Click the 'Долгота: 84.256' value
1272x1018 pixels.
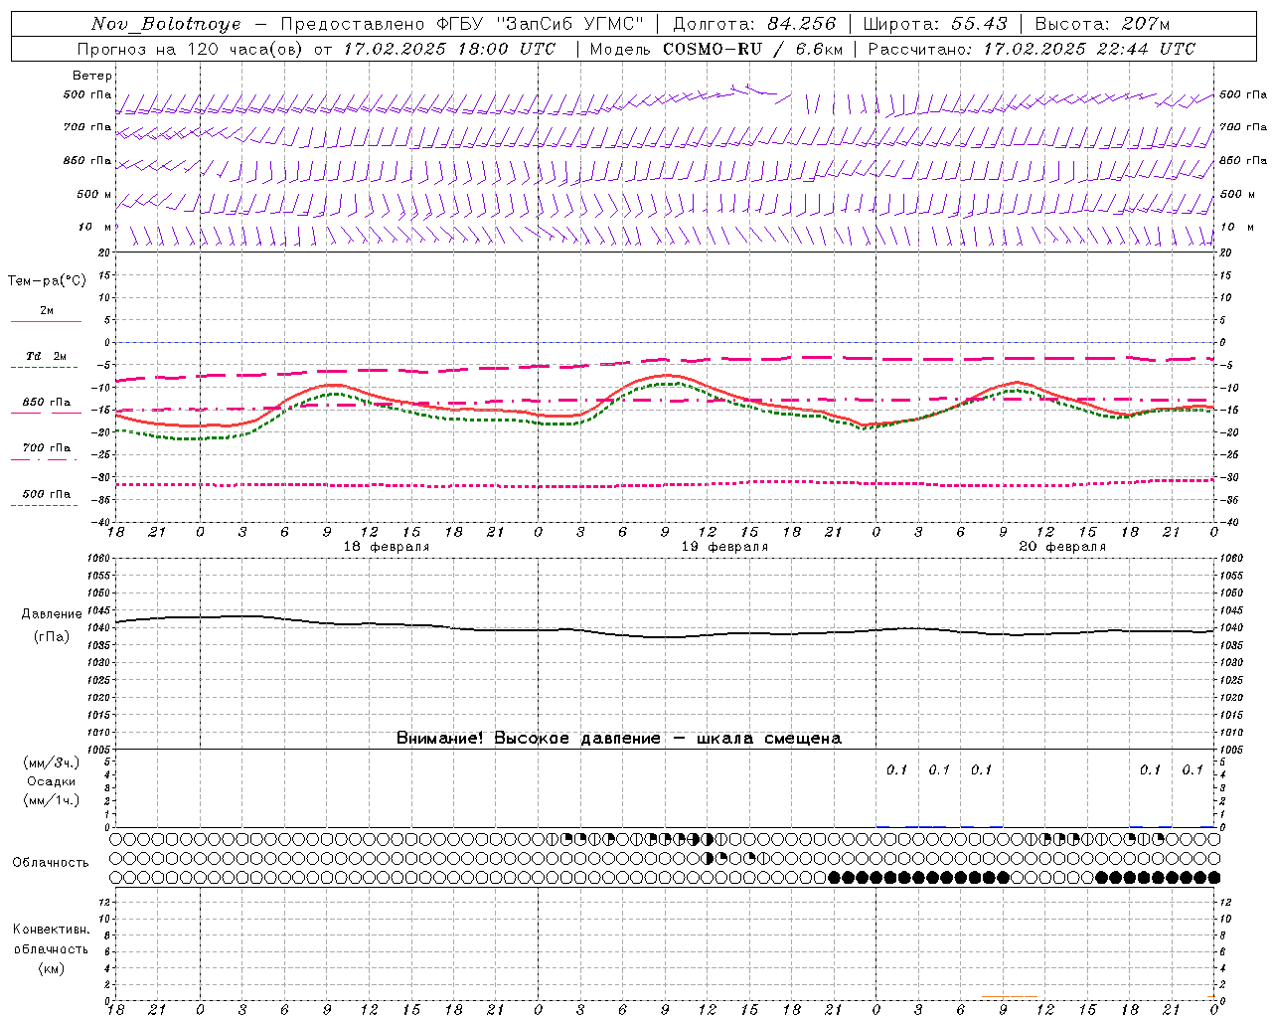tap(754, 24)
